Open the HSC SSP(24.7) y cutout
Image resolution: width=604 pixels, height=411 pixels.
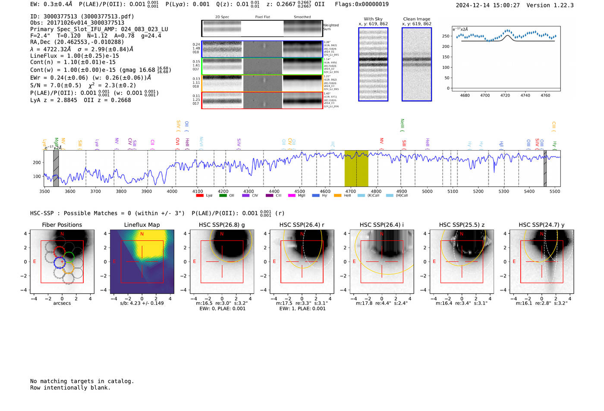pos(541,262)
